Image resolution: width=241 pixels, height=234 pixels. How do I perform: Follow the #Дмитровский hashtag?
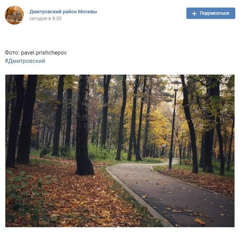click(x=25, y=61)
